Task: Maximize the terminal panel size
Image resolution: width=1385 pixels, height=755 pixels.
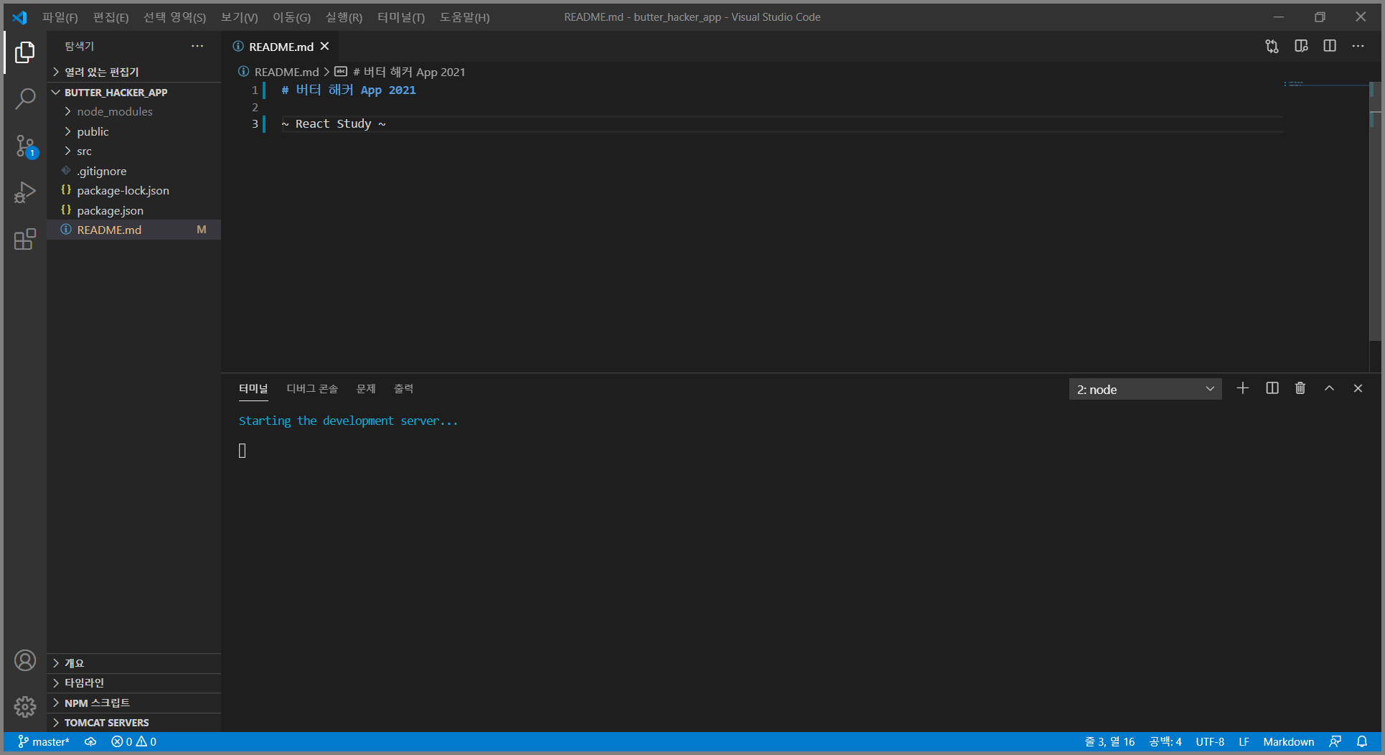Action: (1329, 388)
